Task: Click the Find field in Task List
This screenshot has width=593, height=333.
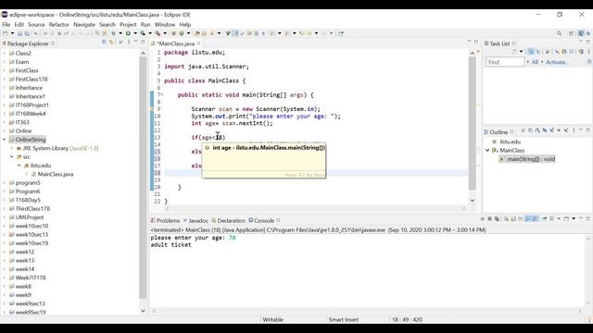Action: [505, 62]
